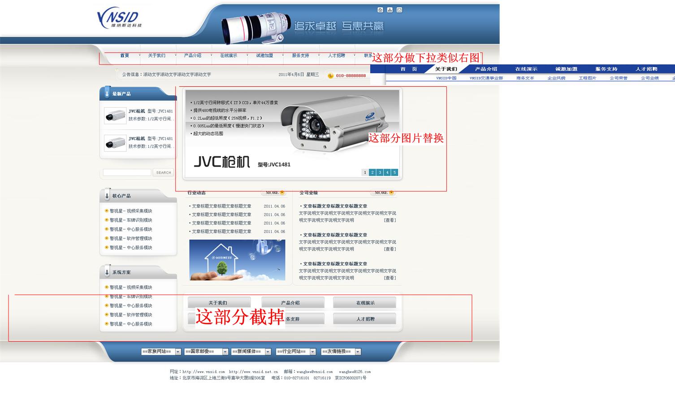Screen dimensions: 675x399
Task: Open 产品介绍 in the main navigation
Action: pos(193,55)
